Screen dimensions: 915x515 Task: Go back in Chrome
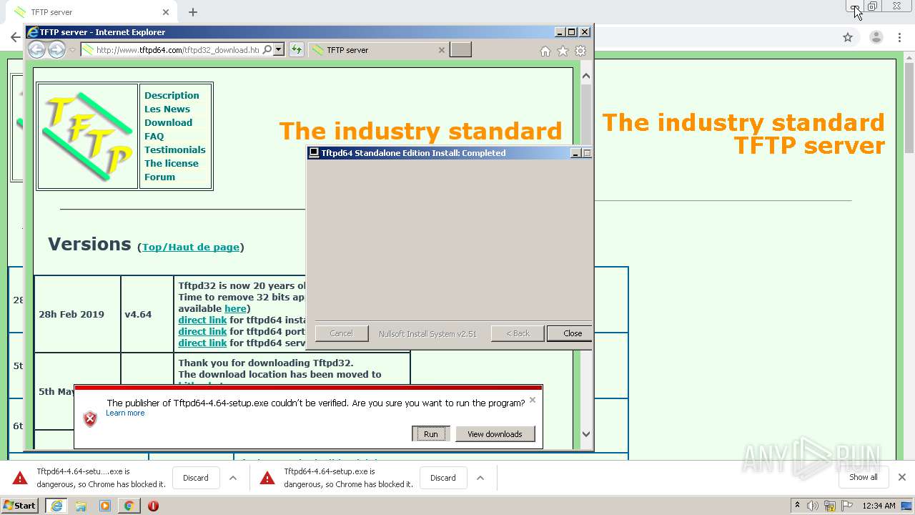click(x=14, y=37)
